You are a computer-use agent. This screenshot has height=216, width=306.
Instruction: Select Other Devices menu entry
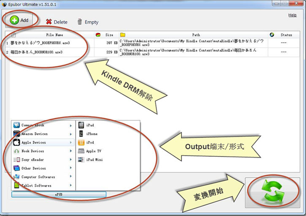43,168
